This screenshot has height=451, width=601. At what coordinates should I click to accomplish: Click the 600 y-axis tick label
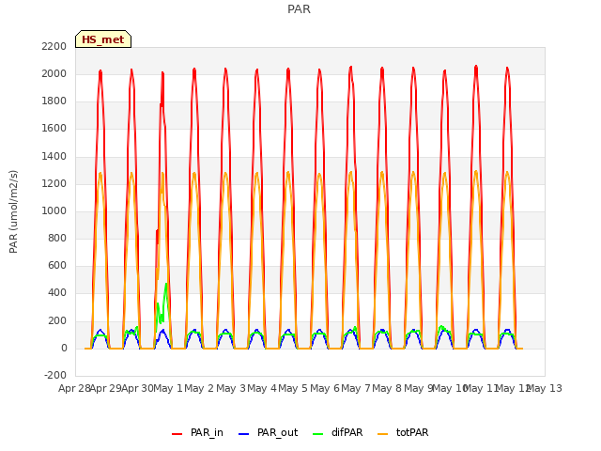pyautogui.click(x=57, y=265)
